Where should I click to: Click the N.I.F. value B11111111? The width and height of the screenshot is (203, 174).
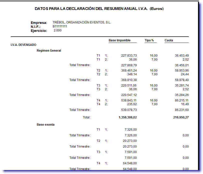60,26
